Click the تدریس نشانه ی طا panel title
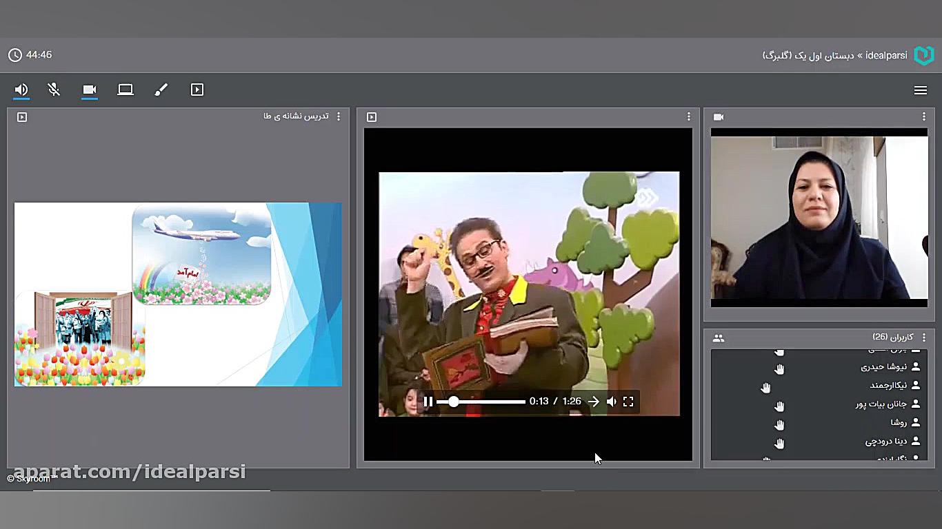 tap(297, 116)
